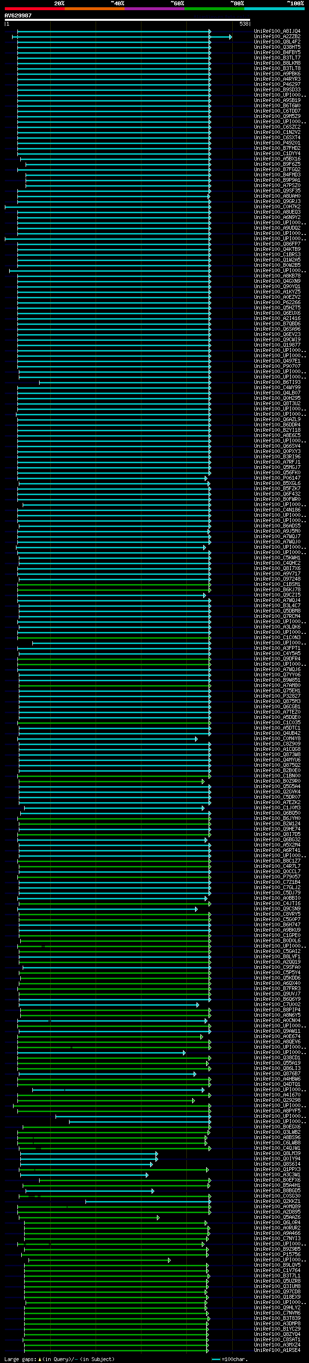Open hit UniRef100_Q8S6I4
This screenshot has height=1363, width=309.
(277, 1164)
